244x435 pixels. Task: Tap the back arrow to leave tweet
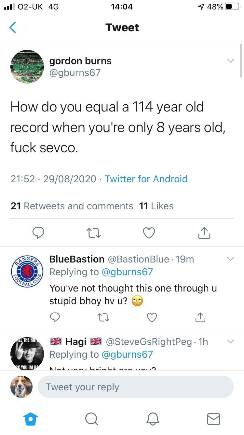13,27
